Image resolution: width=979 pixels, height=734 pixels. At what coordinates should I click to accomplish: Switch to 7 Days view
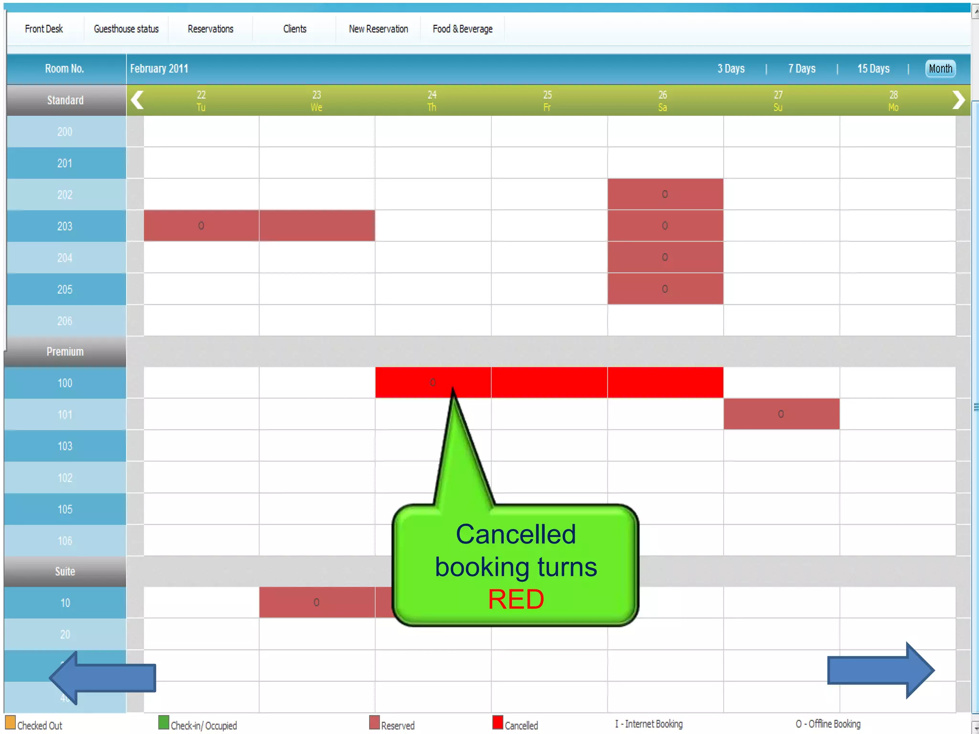tap(802, 68)
